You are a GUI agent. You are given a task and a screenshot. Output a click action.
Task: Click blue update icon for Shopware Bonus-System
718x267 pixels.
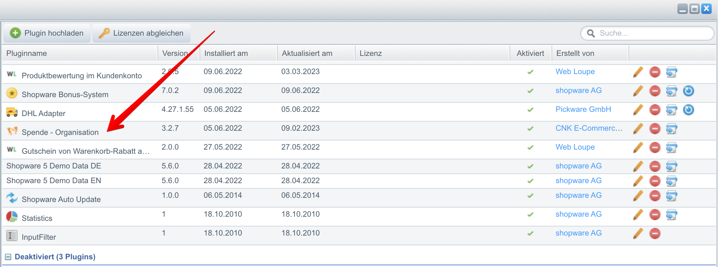(688, 91)
